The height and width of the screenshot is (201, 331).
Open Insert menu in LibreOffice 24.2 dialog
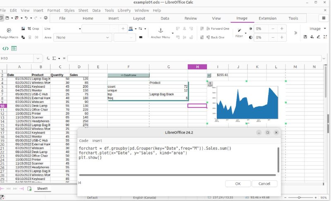[97, 141]
